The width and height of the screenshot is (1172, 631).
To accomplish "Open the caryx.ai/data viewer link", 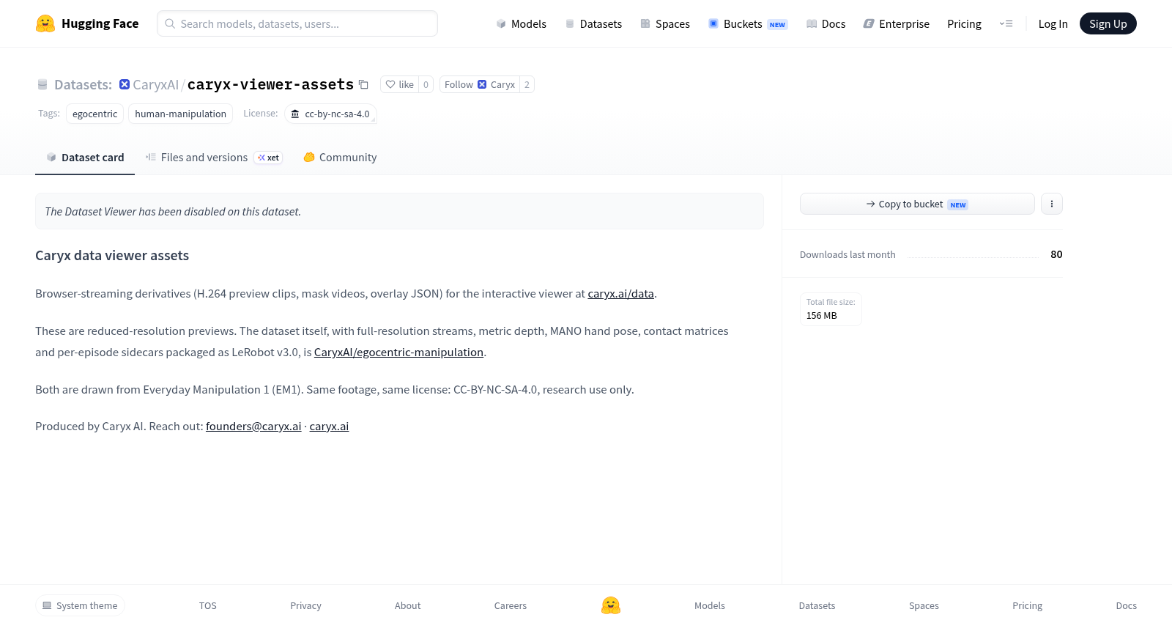I will coord(620,293).
